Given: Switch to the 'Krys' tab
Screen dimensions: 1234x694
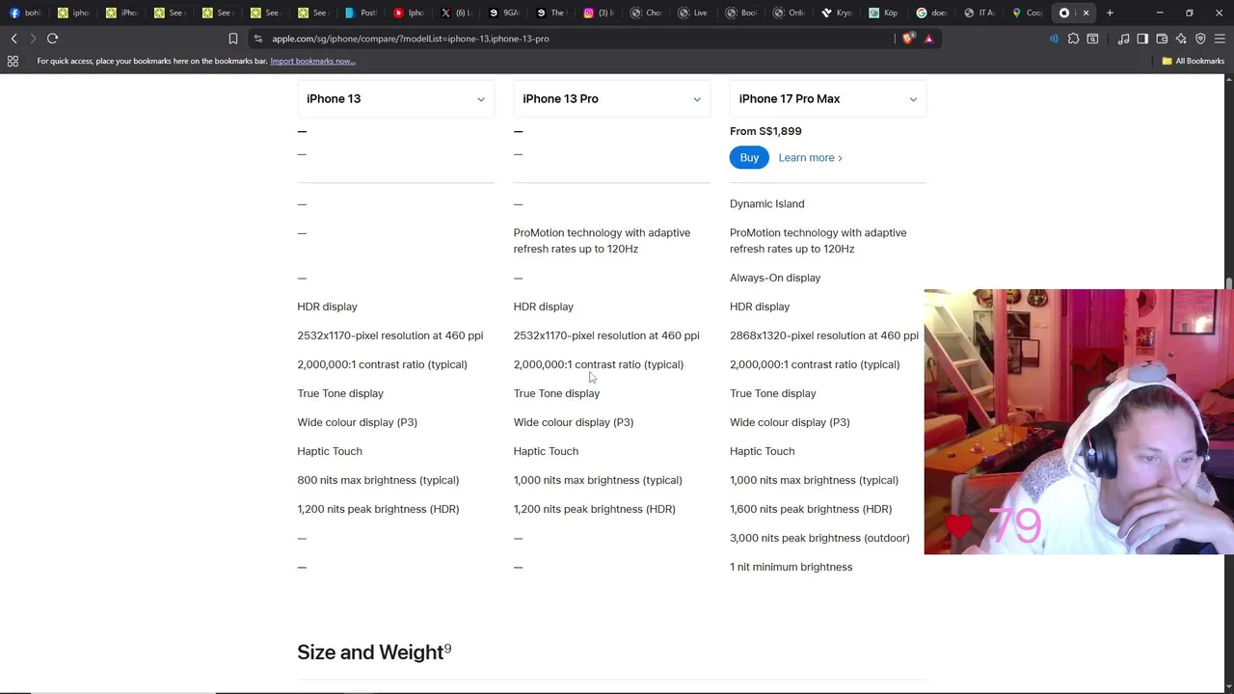Looking at the screenshot, I should point(837,13).
